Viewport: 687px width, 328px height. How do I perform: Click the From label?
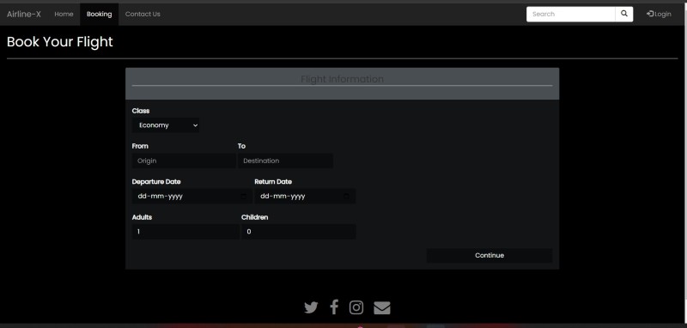click(x=140, y=146)
